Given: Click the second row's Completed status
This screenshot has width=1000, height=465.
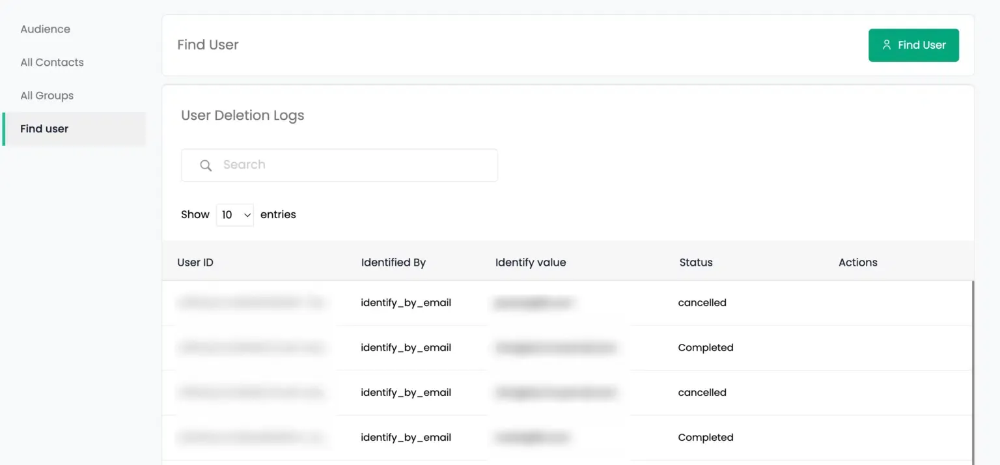Looking at the screenshot, I should 706,348.
